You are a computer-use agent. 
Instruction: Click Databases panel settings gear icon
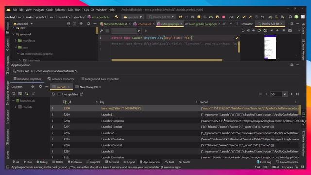[40, 87]
